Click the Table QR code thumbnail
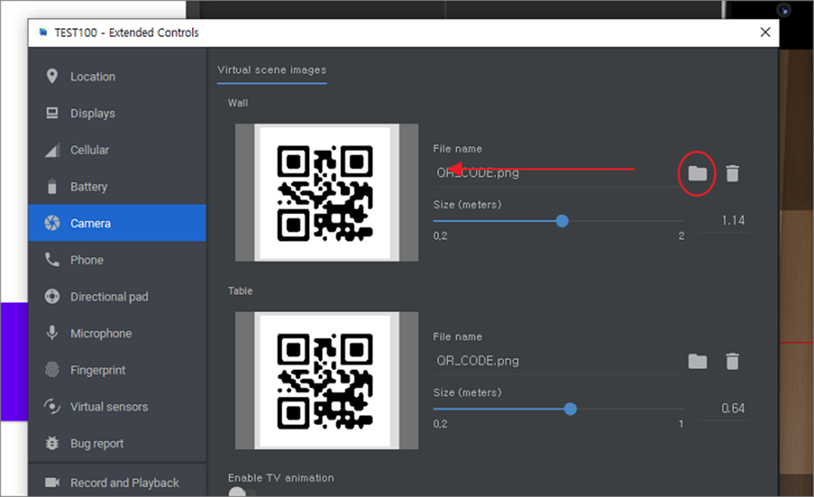814x497 pixels. point(326,381)
